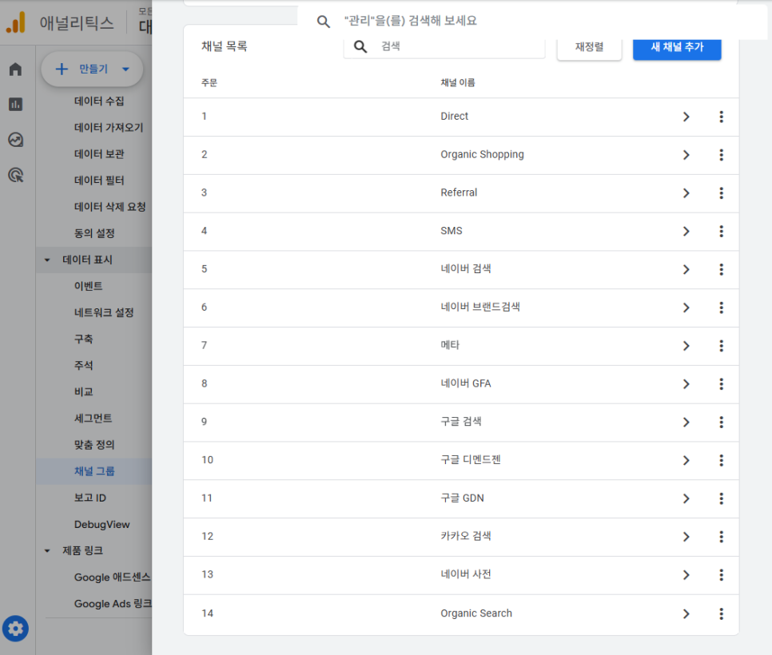Open 맞춤 정의 in sidebar

pos(94,445)
